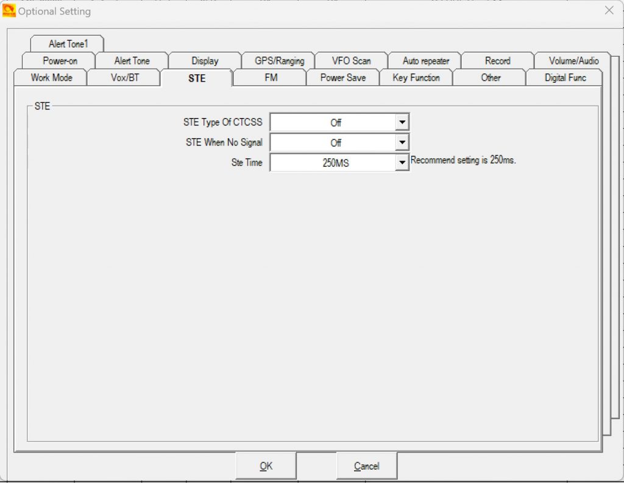
Task: Open the STE When No Signal dropdown
Action: pos(402,143)
